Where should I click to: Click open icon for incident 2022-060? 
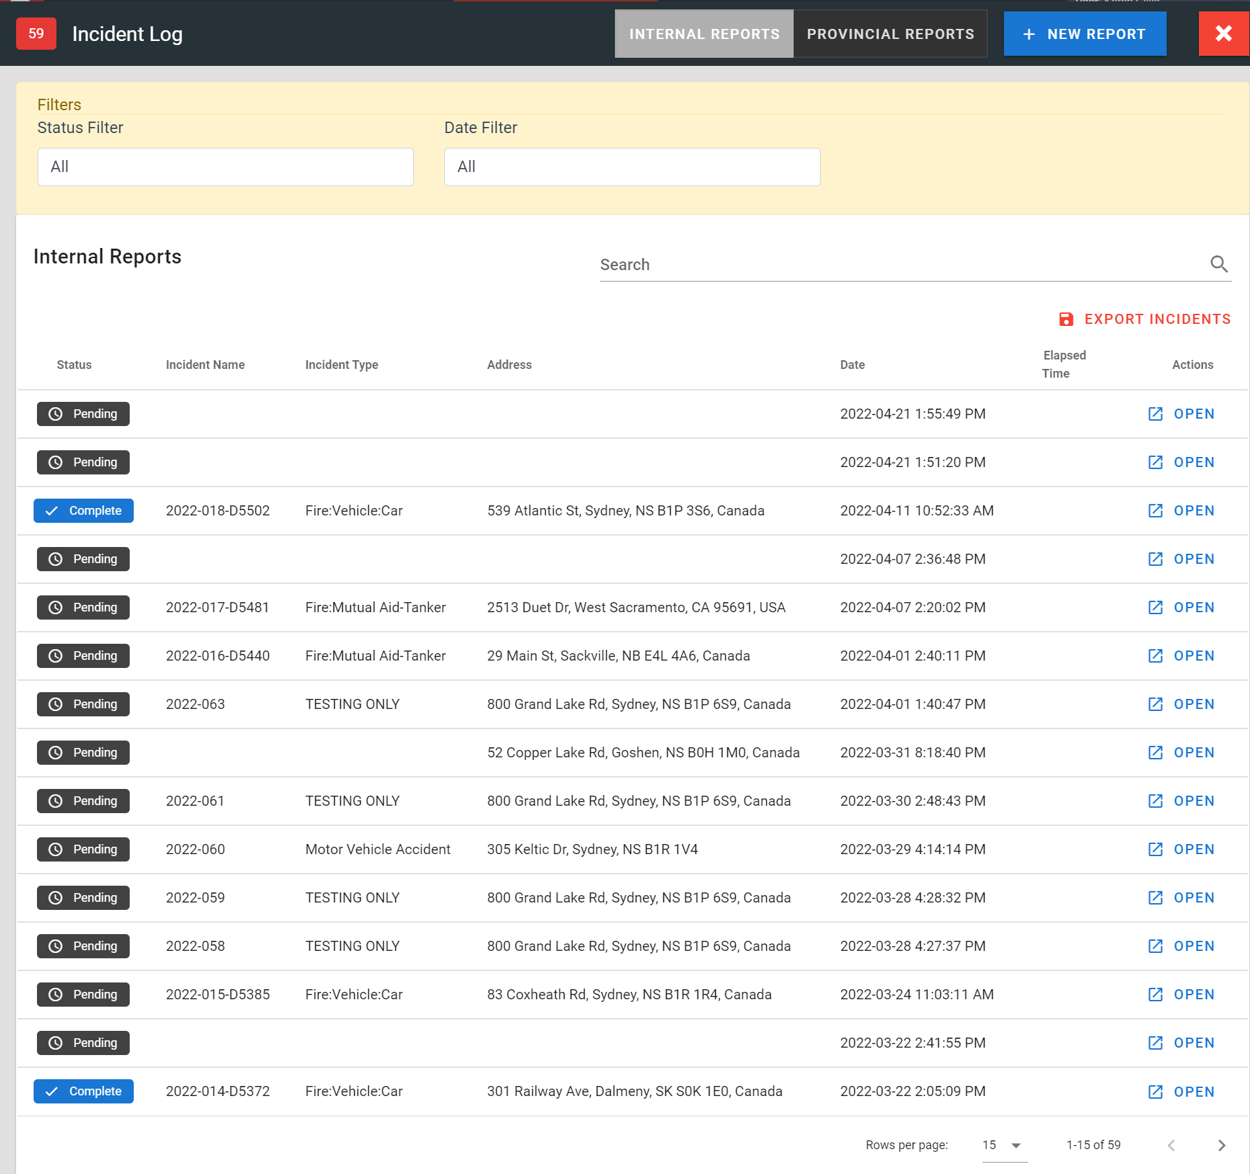tap(1155, 849)
